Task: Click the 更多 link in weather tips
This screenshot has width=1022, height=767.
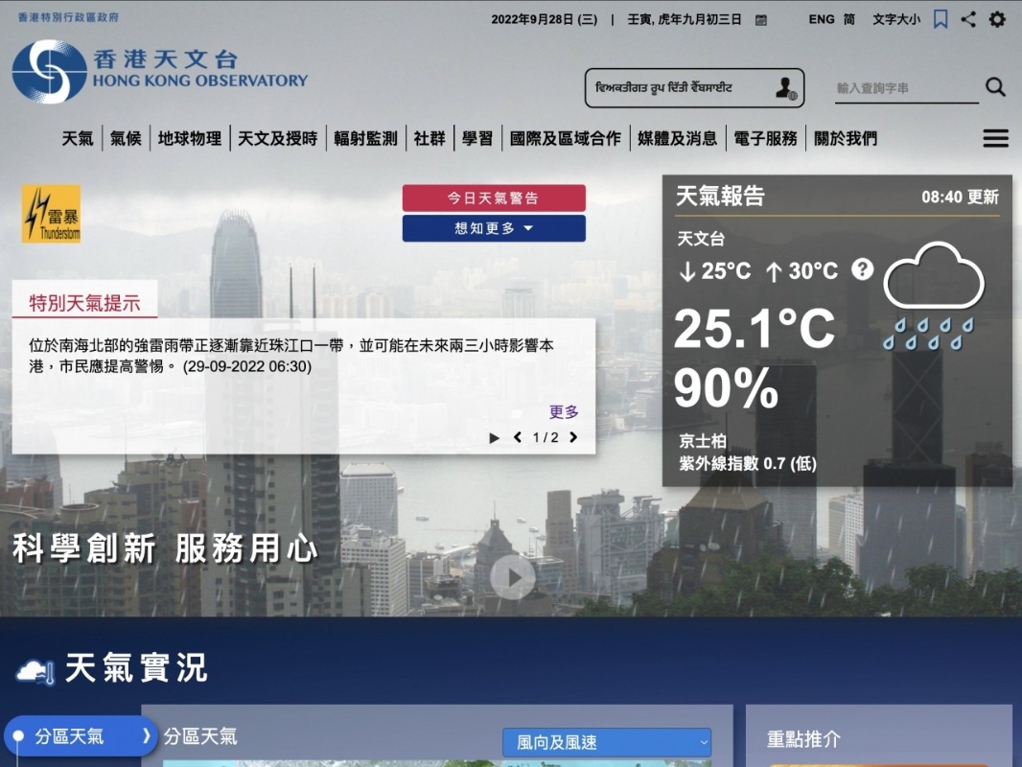Action: point(564,412)
